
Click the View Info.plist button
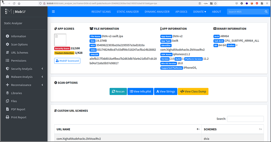[x=140, y=92]
